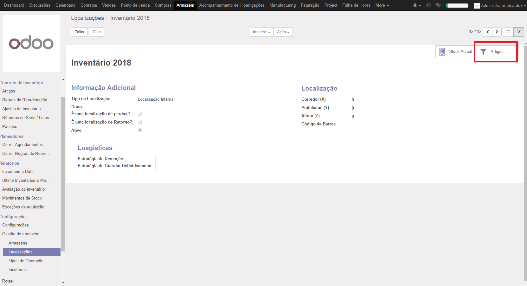Click the Editar button
Screen dimensions: 527x286
[79, 32]
